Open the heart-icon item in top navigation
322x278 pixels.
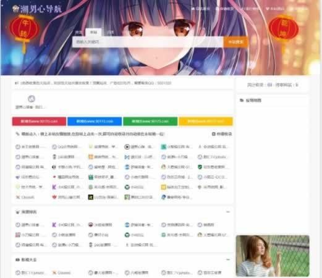pyautogui.click(x=275, y=9)
